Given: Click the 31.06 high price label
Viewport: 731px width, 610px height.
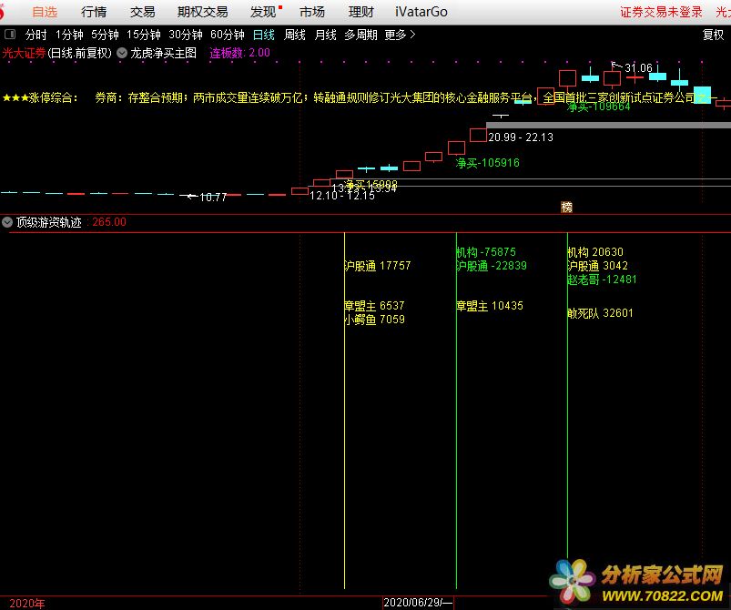Looking at the screenshot, I should (638, 68).
